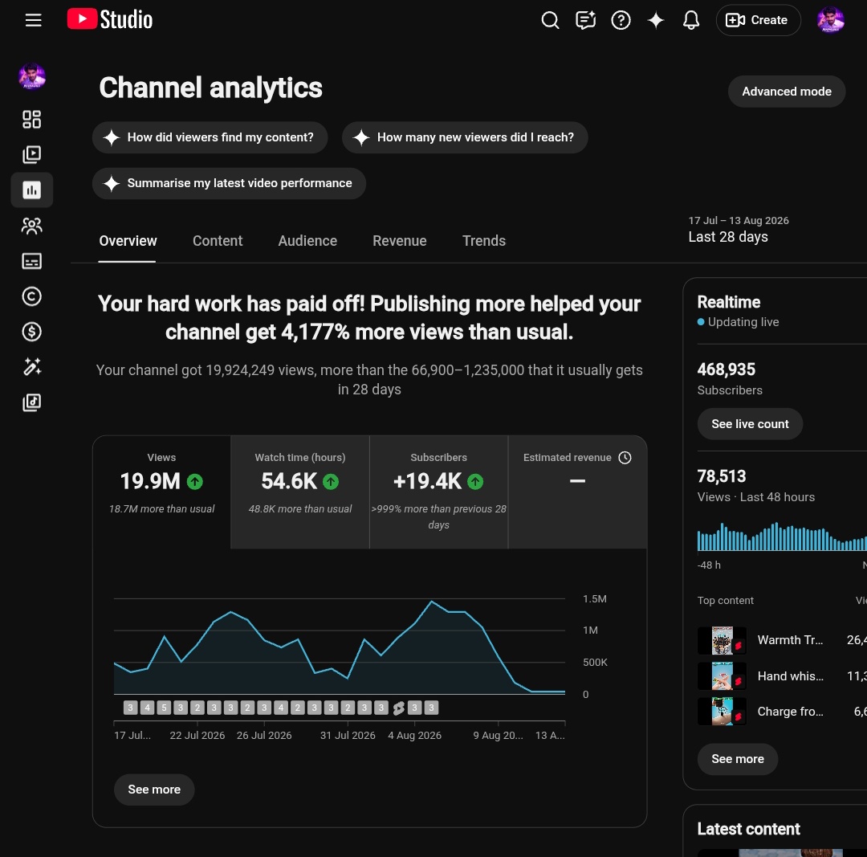Viewport: 867px width, 857px height.
Task: Open the Earn dollar sidebar icon
Action: [31, 332]
